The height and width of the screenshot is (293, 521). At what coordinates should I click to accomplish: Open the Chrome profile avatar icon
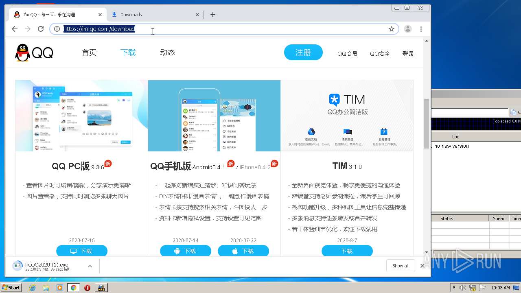(408, 29)
